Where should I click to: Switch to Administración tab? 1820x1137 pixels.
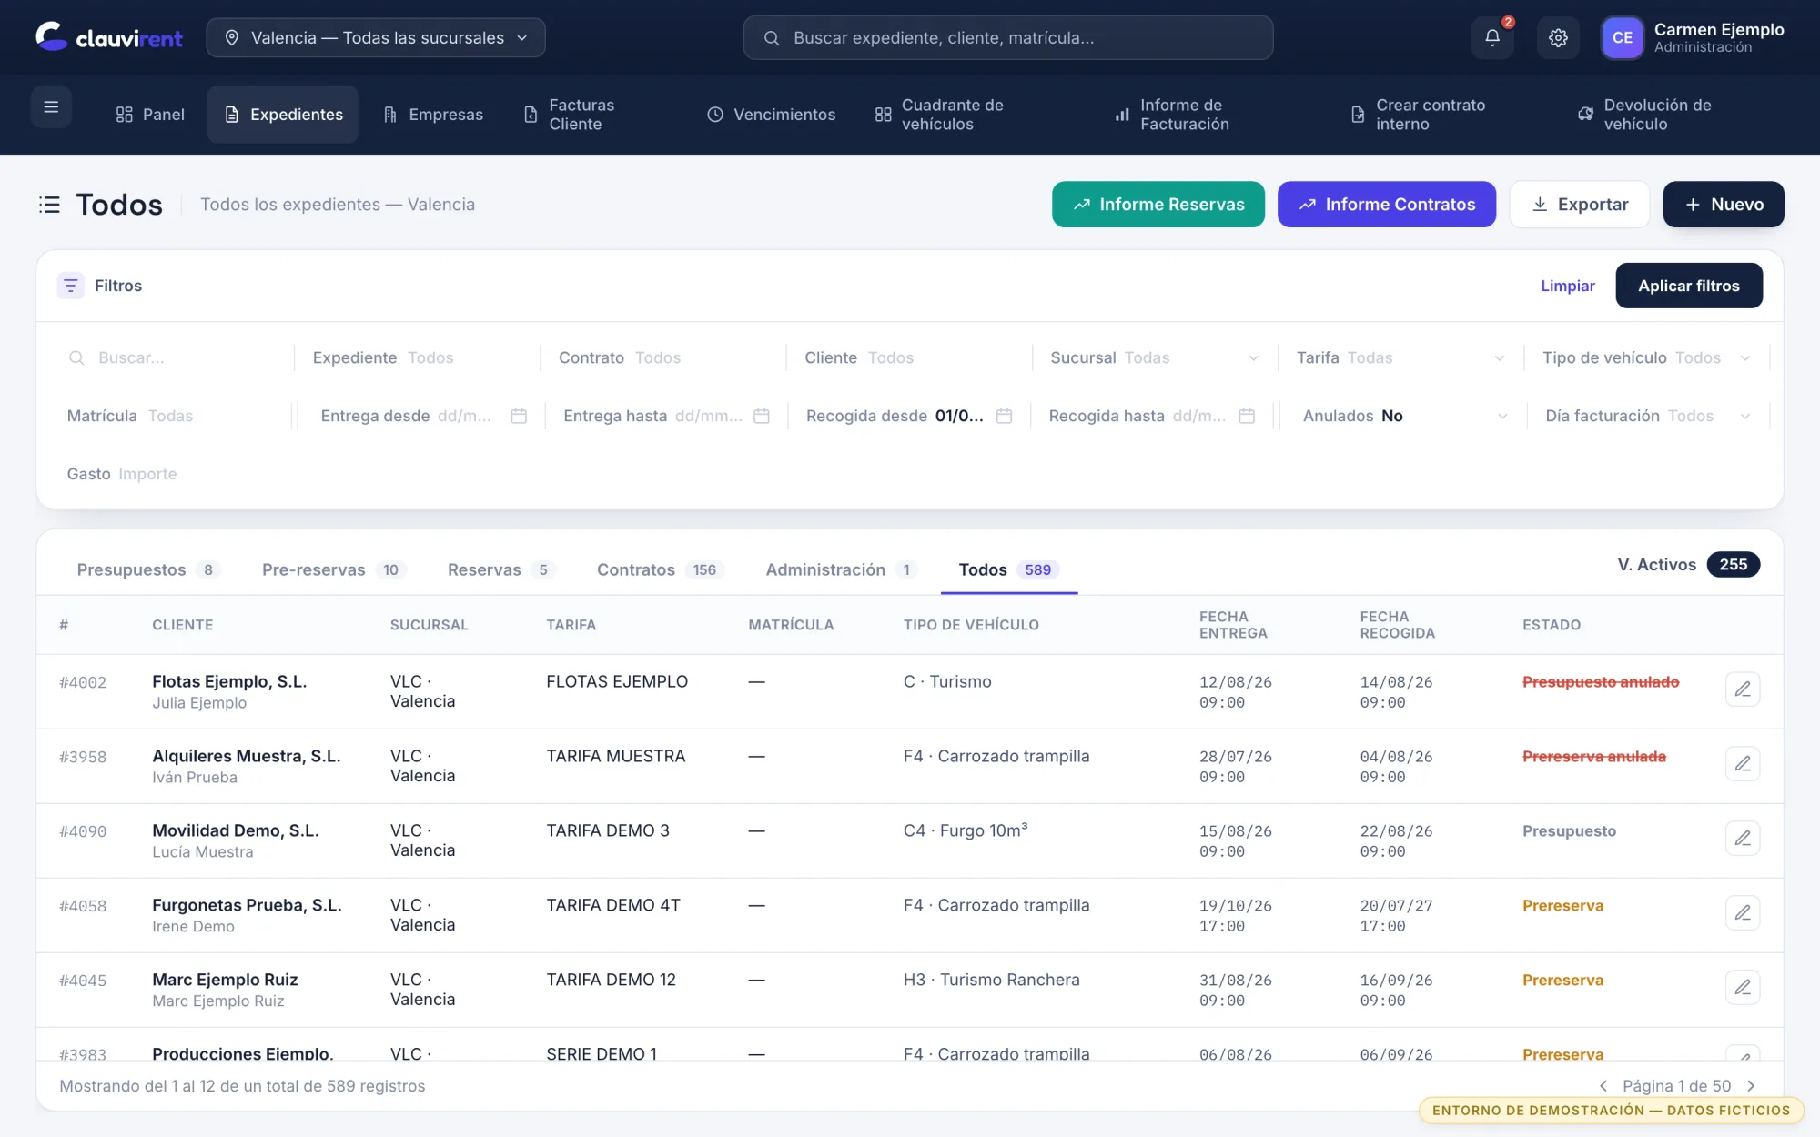(841, 569)
